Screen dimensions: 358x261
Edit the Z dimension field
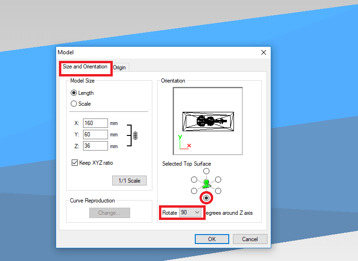pos(95,146)
